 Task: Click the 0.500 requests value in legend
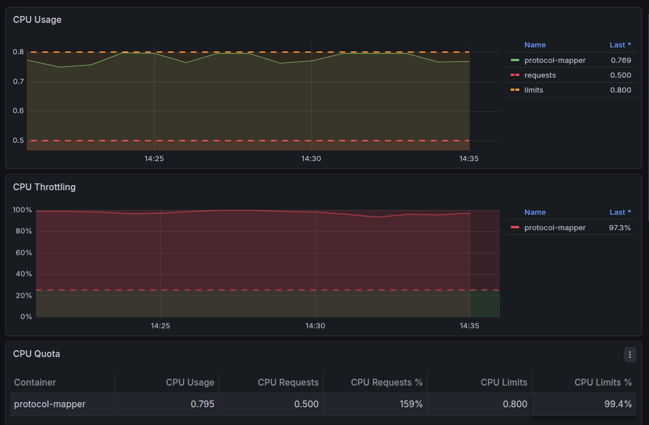[x=620, y=75]
